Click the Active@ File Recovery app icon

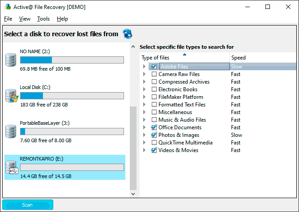[x=8, y=7]
